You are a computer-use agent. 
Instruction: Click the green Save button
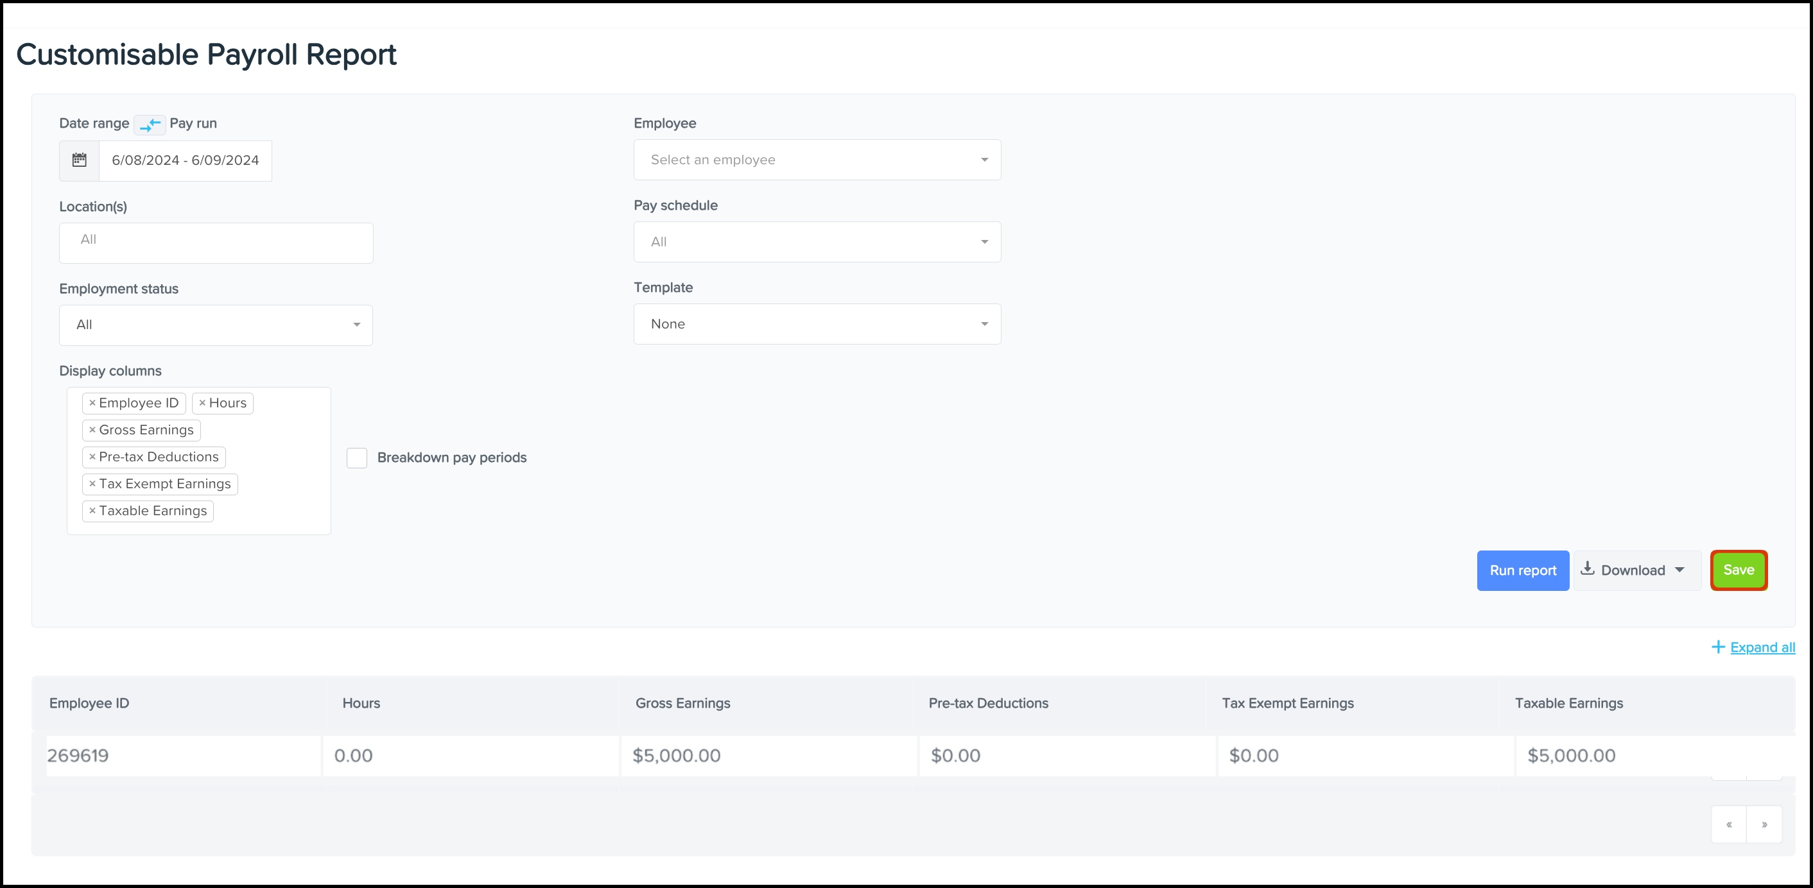pos(1739,570)
